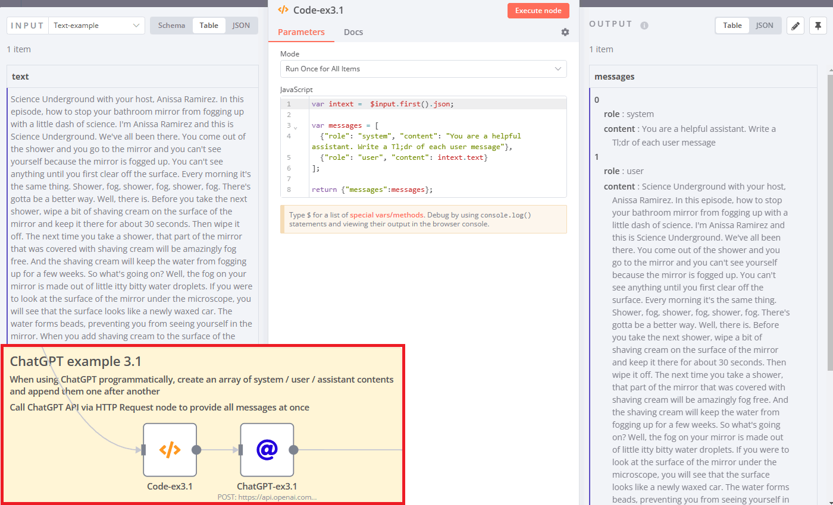Switch the input panel to Schema view
This screenshot has height=505, width=833.
[171, 25]
